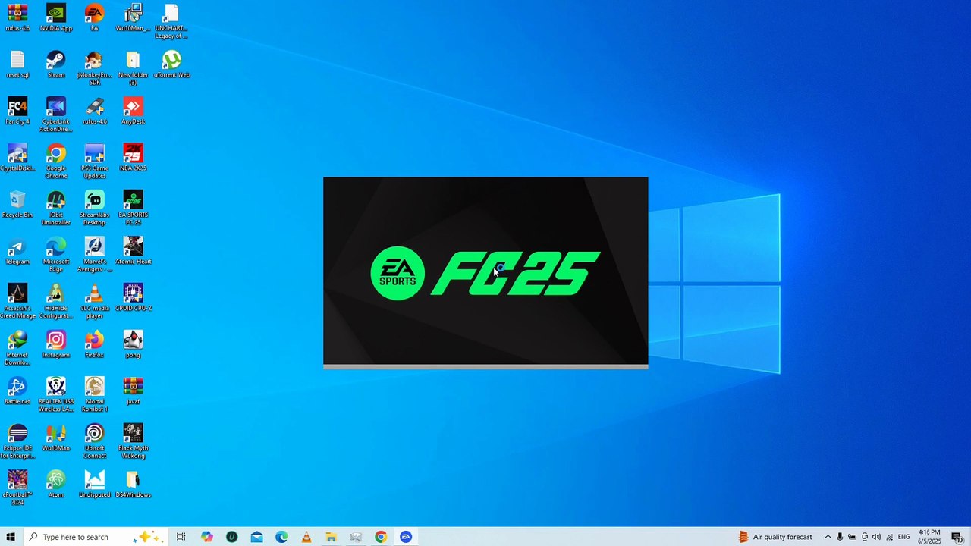Screen dimensions: 971x546
Task: Select the reset sql file icon
Action: coord(17,65)
